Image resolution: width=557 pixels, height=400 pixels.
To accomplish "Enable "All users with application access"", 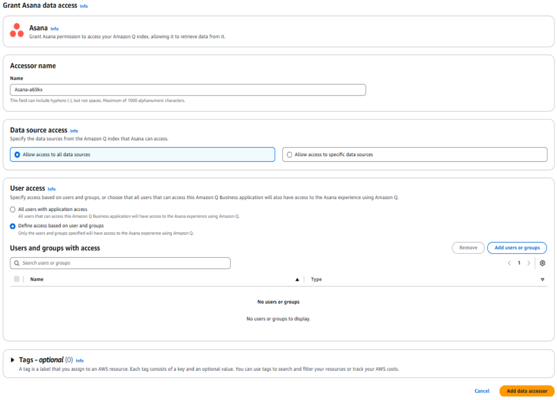I will [13, 209].
